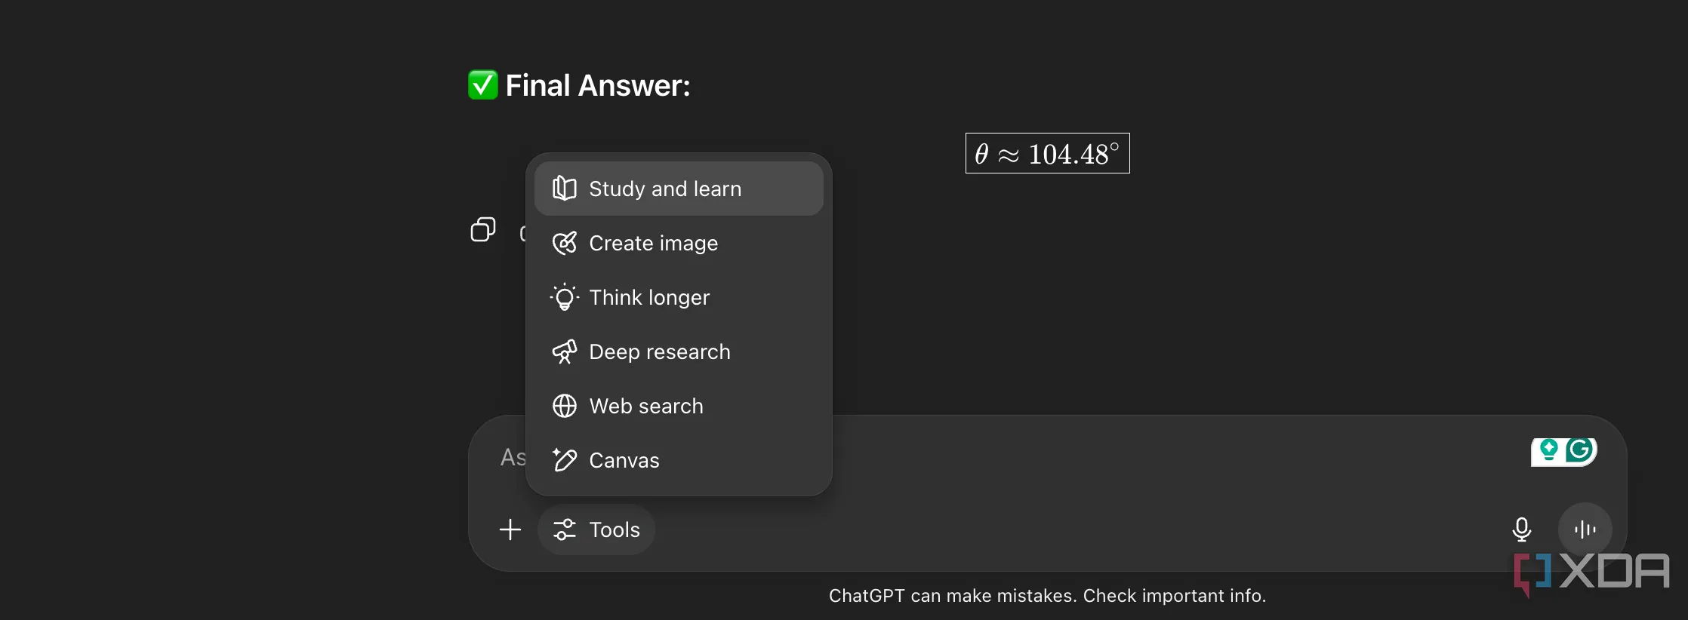
Task: Collapse the Tools dropdown button
Action: (x=596, y=529)
